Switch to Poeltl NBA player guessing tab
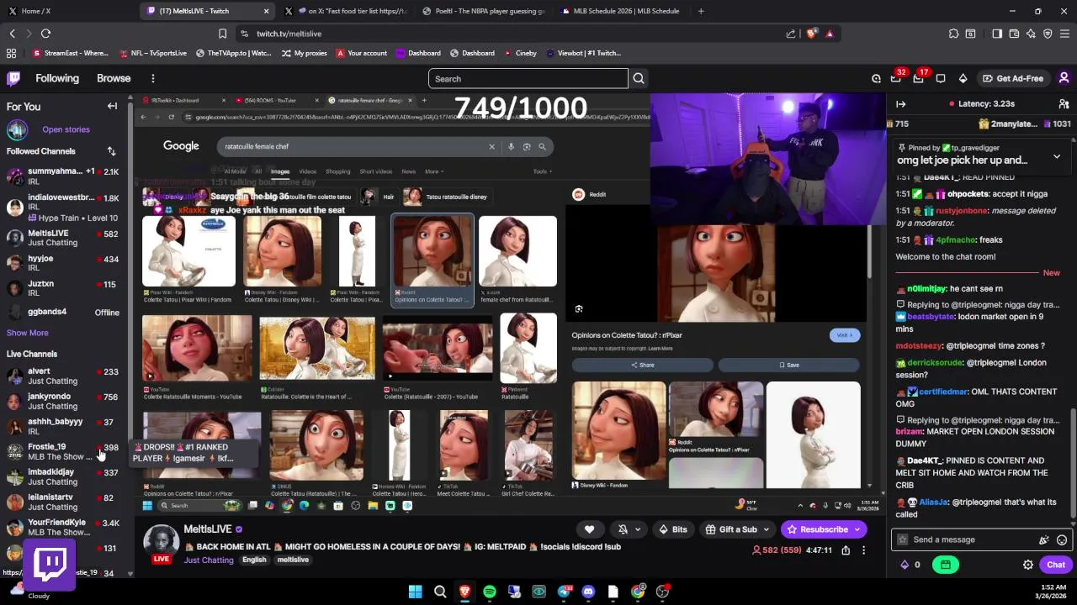Screen dimensions: 1077x605 [x=485, y=11]
